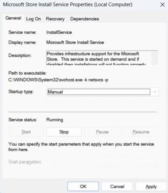Open the Dependencies tab
The image size is (168, 193).
click(85, 19)
